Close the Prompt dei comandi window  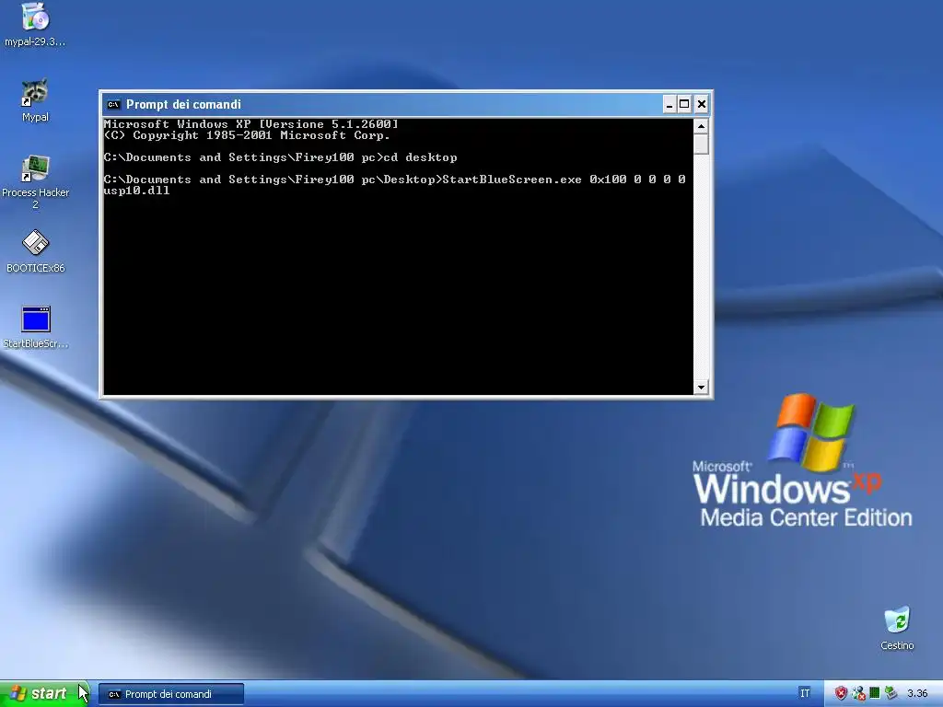click(x=701, y=105)
